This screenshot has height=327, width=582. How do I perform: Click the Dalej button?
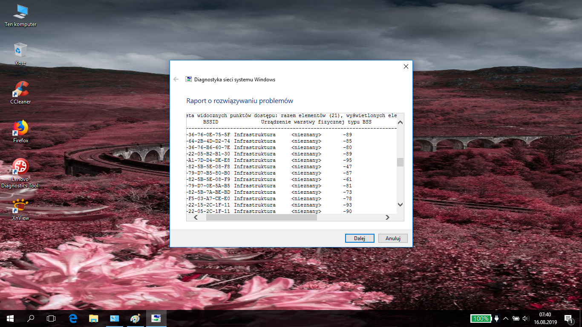tap(360, 238)
